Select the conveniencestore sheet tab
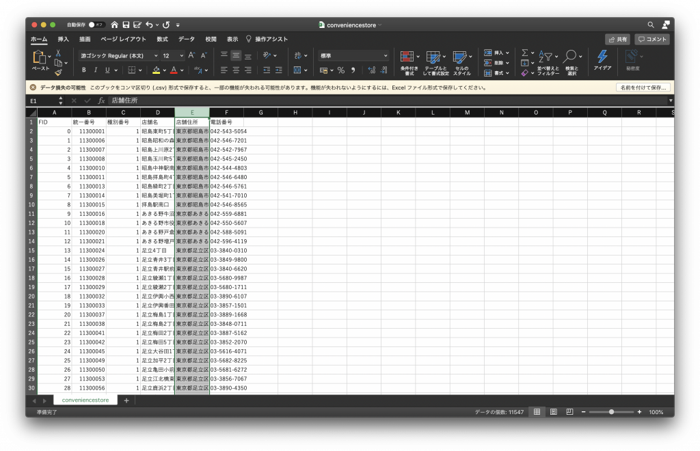The width and height of the screenshot is (700, 451). 85,400
